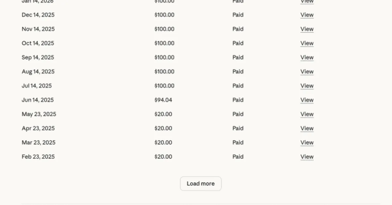Click View next to Jul 14, 2025
The width and height of the screenshot is (392, 205).
point(307,86)
